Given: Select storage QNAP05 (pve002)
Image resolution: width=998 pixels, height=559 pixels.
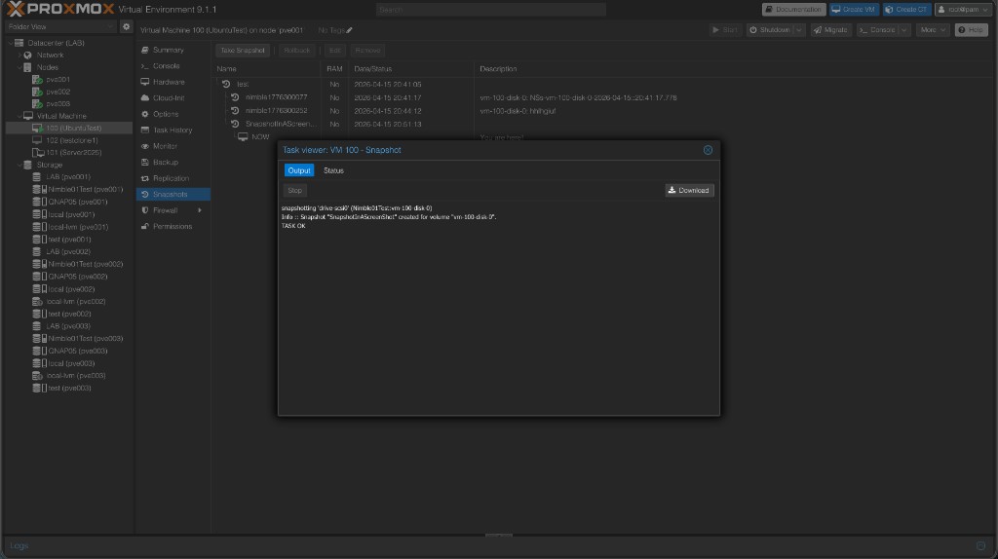Looking at the screenshot, I should (78, 277).
